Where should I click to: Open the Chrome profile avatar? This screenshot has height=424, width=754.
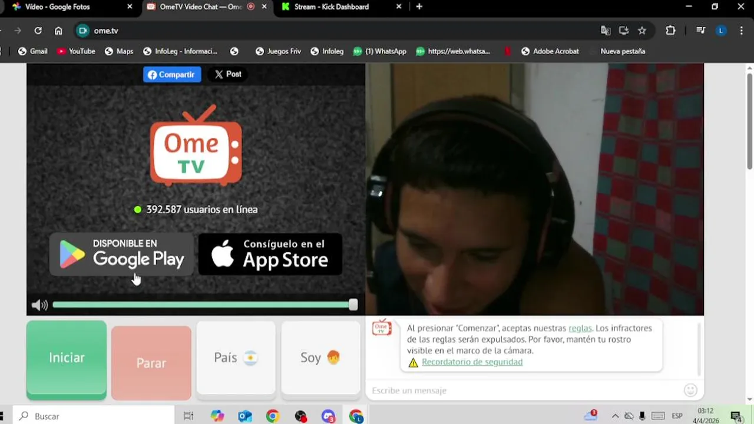pos(721,31)
